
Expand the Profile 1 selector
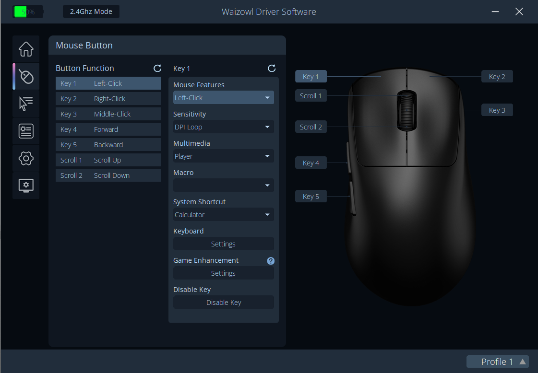click(x=498, y=361)
